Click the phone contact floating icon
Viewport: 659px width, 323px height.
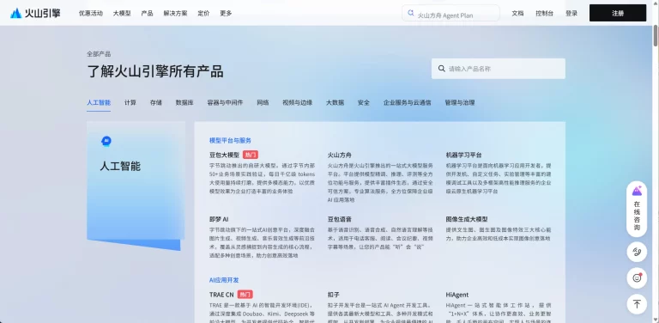click(x=637, y=253)
